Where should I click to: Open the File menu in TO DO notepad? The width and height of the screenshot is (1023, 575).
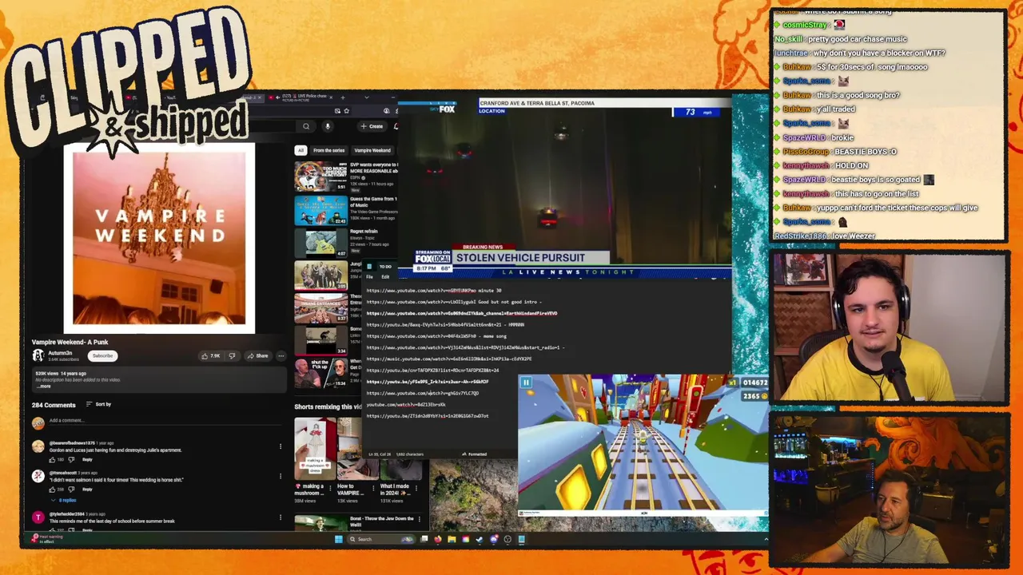click(369, 277)
